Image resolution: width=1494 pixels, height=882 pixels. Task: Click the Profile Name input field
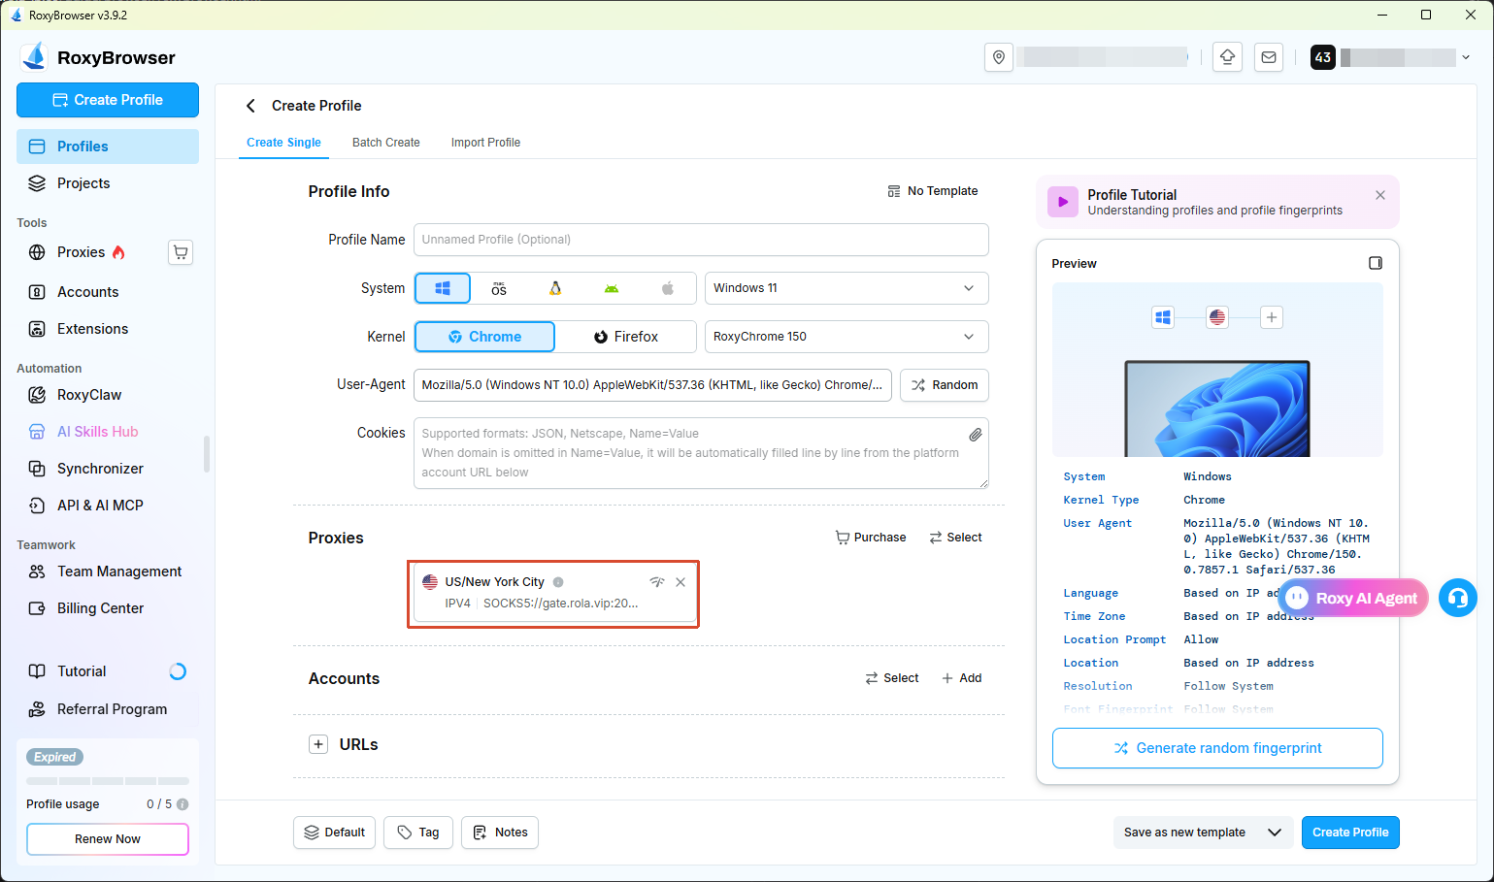click(701, 240)
